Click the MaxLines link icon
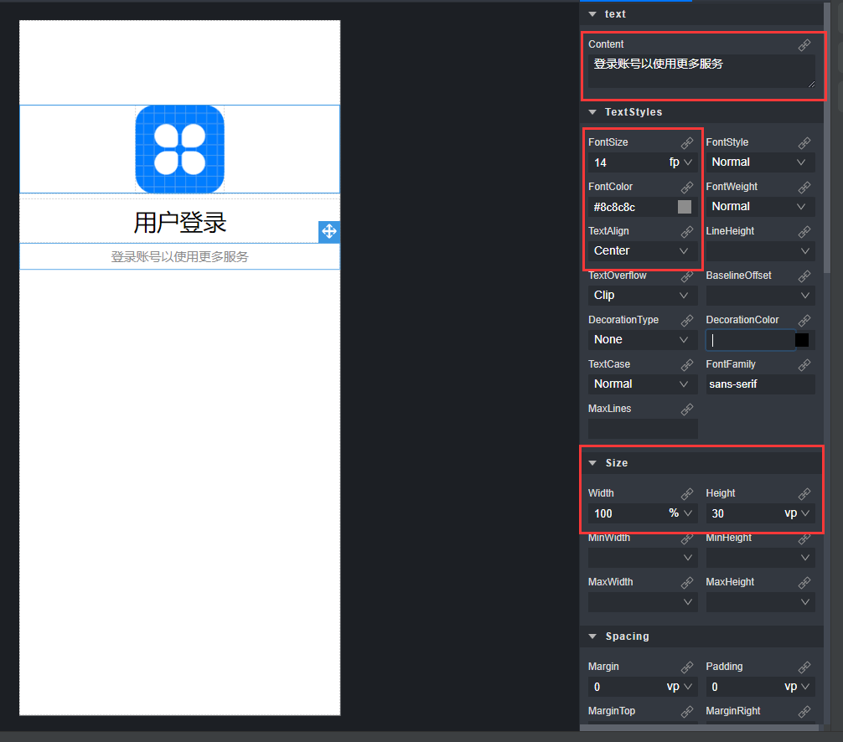The image size is (843, 742). (687, 408)
